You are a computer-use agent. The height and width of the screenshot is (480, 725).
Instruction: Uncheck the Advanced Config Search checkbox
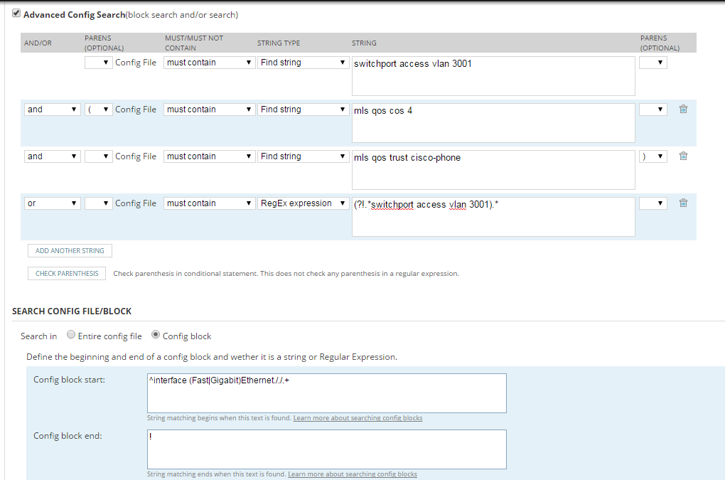click(x=16, y=14)
